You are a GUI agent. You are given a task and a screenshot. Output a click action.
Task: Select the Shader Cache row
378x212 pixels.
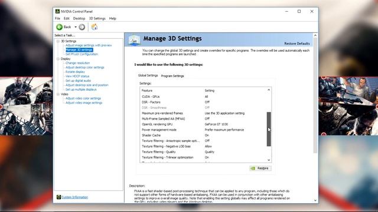click(203, 135)
